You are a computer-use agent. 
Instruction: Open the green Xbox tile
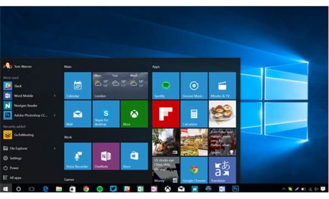point(134,114)
